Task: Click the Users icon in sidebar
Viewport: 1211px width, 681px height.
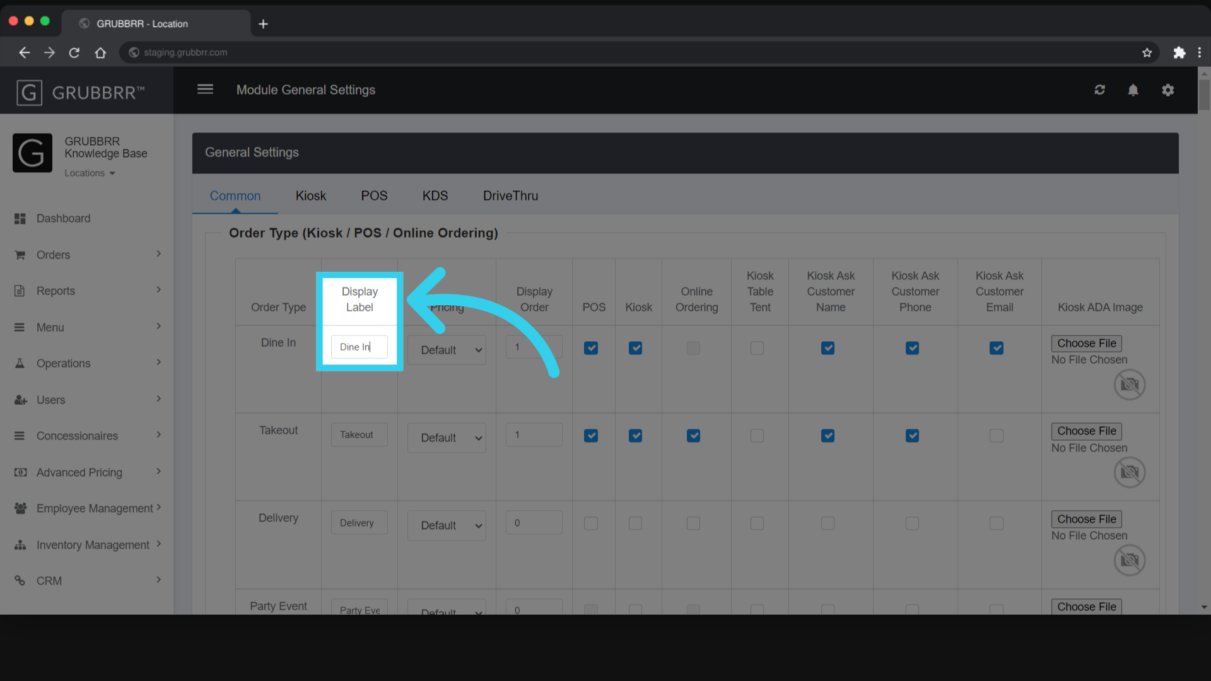Action: click(20, 400)
